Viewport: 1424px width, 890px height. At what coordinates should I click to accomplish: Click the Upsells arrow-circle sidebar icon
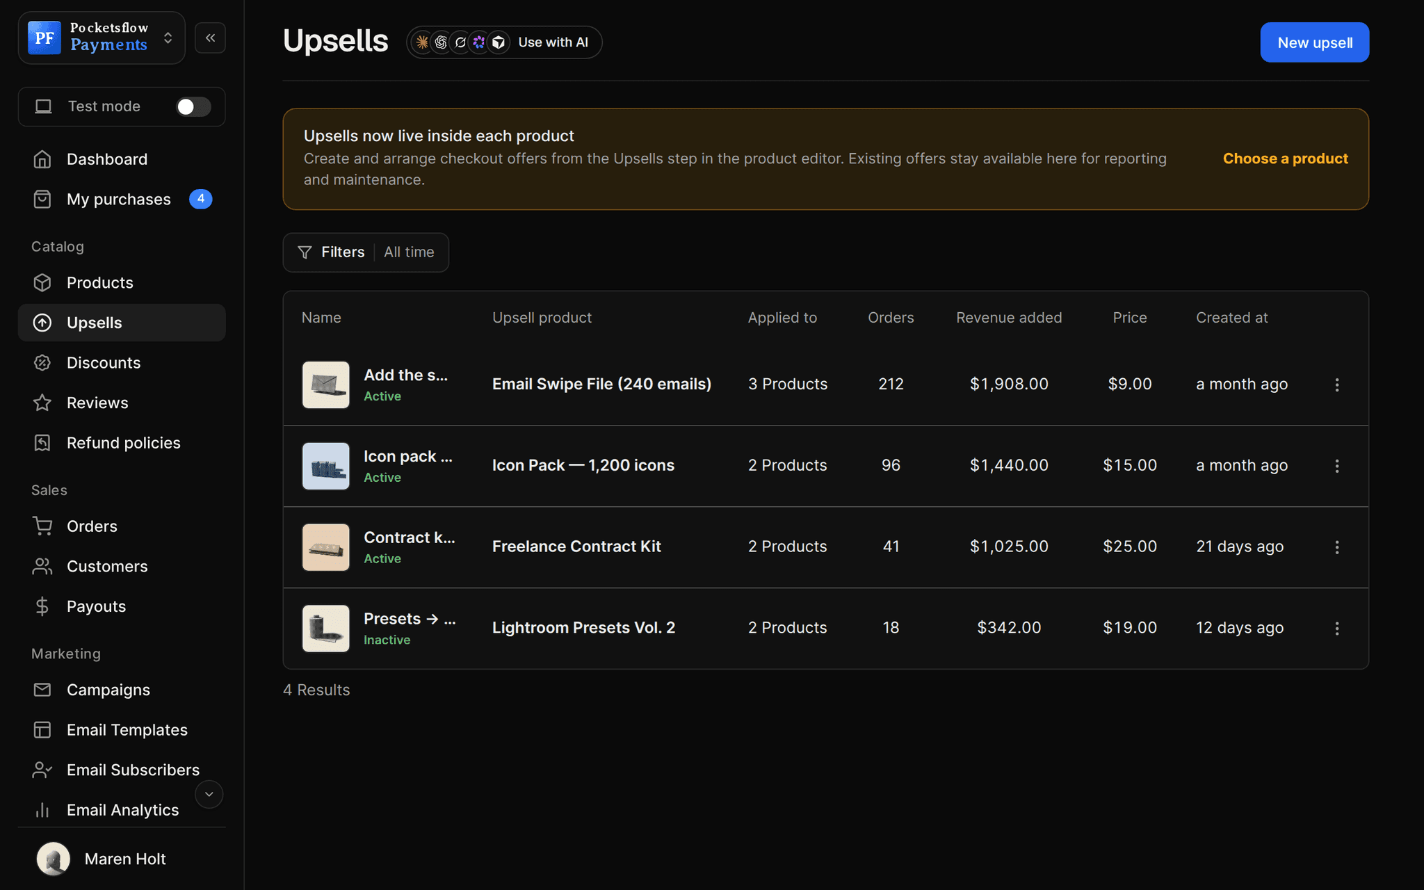click(x=42, y=323)
